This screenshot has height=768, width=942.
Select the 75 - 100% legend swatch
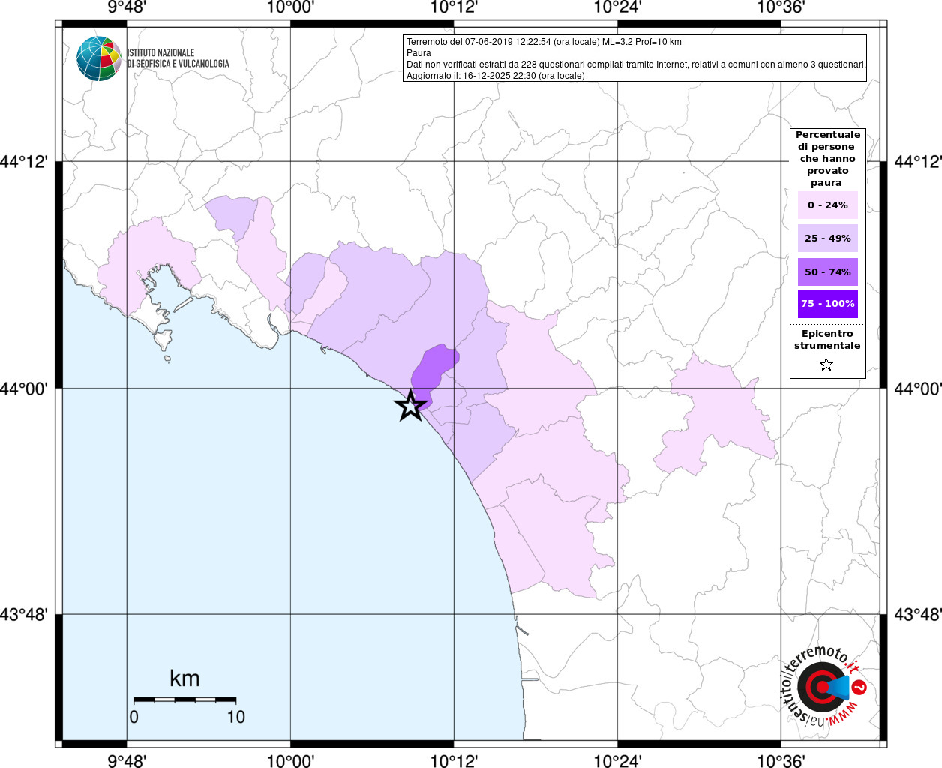click(x=828, y=304)
